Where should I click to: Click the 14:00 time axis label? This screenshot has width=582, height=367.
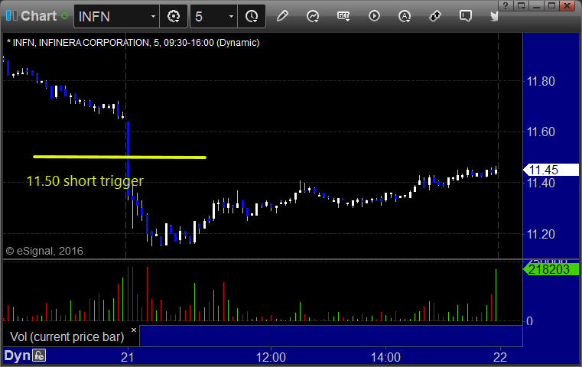pyautogui.click(x=385, y=357)
